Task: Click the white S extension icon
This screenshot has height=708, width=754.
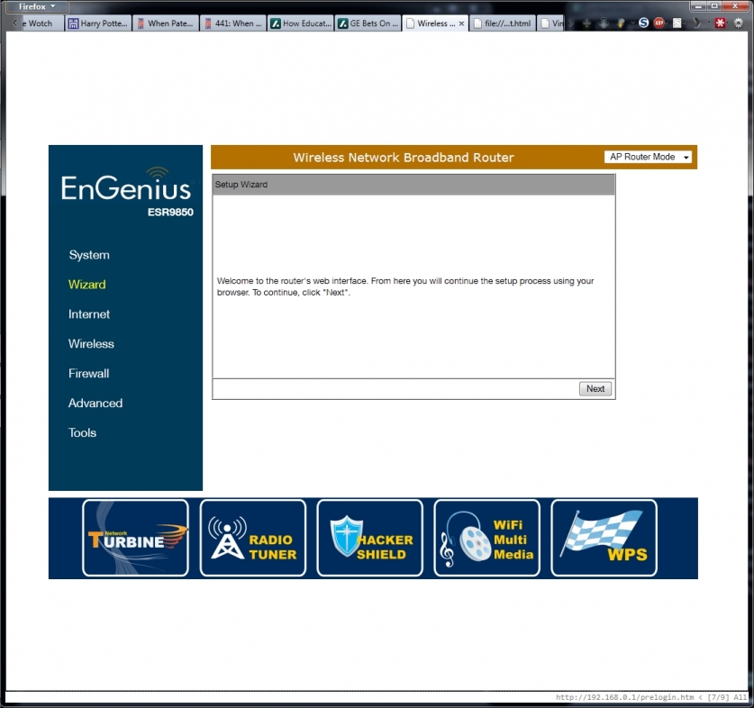Action: (x=677, y=23)
